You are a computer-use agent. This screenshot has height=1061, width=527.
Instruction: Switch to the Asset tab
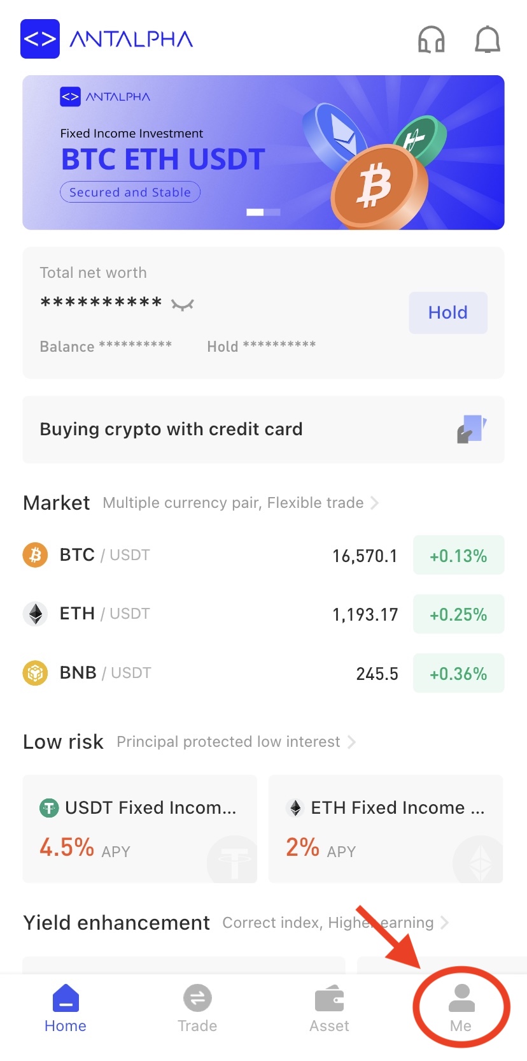(x=329, y=1008)
